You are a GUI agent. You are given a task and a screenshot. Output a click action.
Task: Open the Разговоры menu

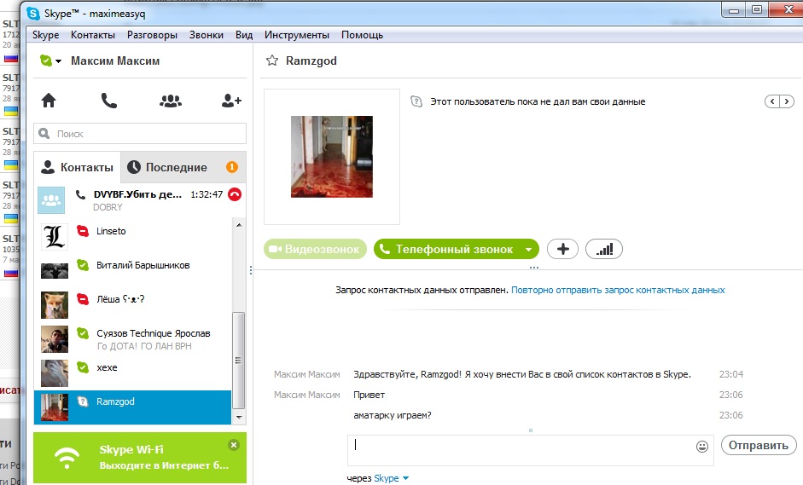[152, 35]
